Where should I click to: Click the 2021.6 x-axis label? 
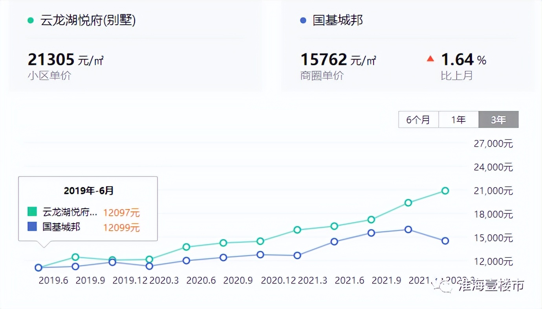point(350,281)
